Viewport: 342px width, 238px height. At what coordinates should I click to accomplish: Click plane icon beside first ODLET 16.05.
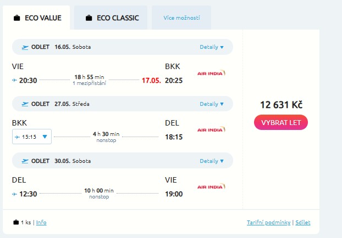[25, 47]
